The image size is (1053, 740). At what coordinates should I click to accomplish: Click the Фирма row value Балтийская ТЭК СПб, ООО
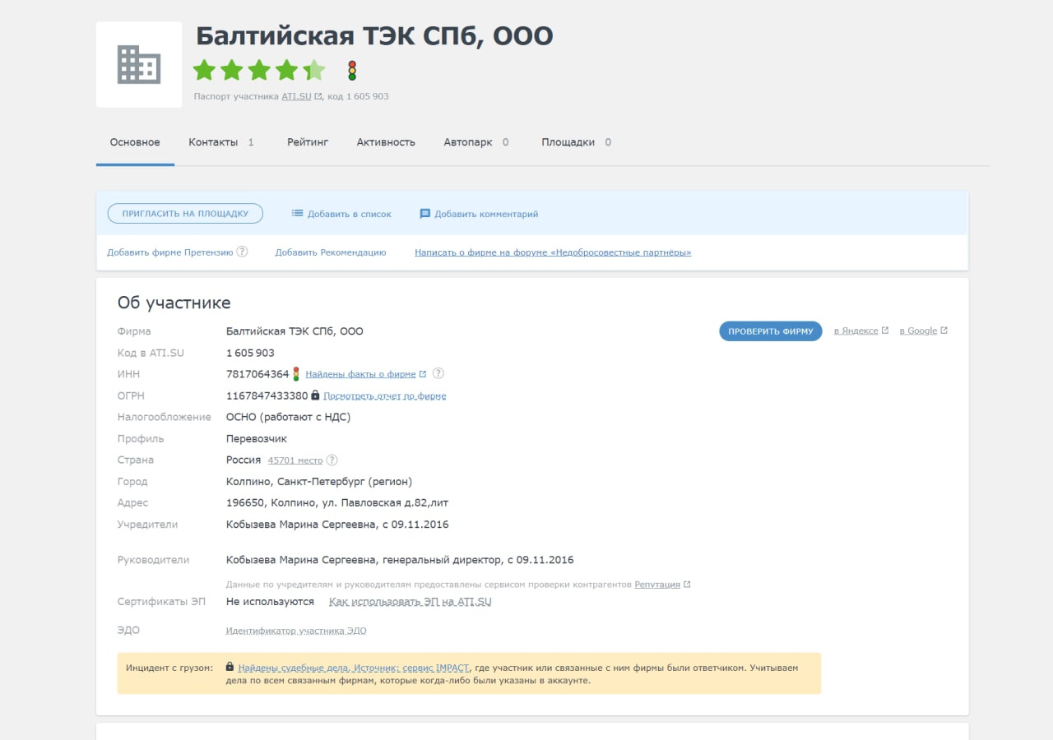(295, 331)
